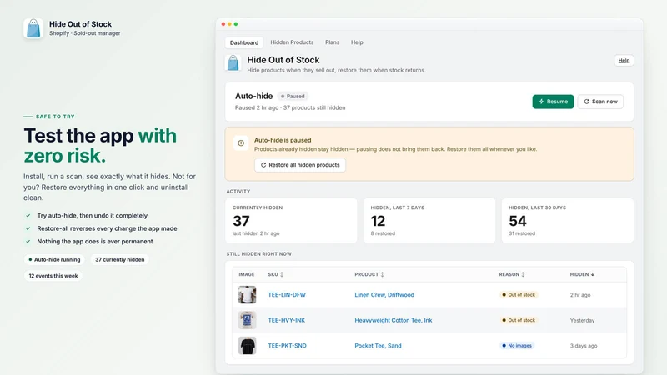
Task: Click the '31 restored' text
Action: (522, 233)
